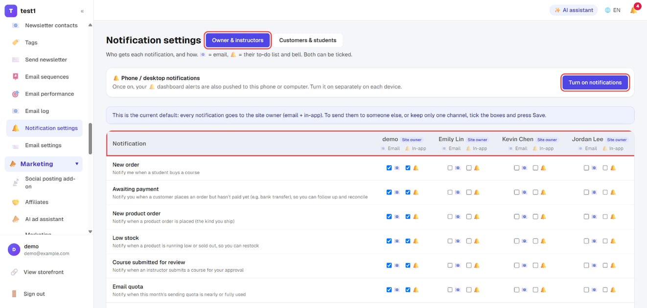Open Send newsletter menu item

point(45,60)
